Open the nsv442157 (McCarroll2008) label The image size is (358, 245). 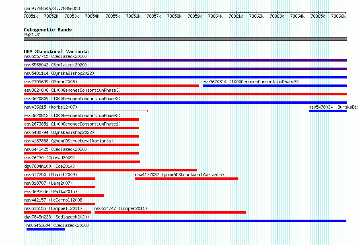tap(54, 200)
